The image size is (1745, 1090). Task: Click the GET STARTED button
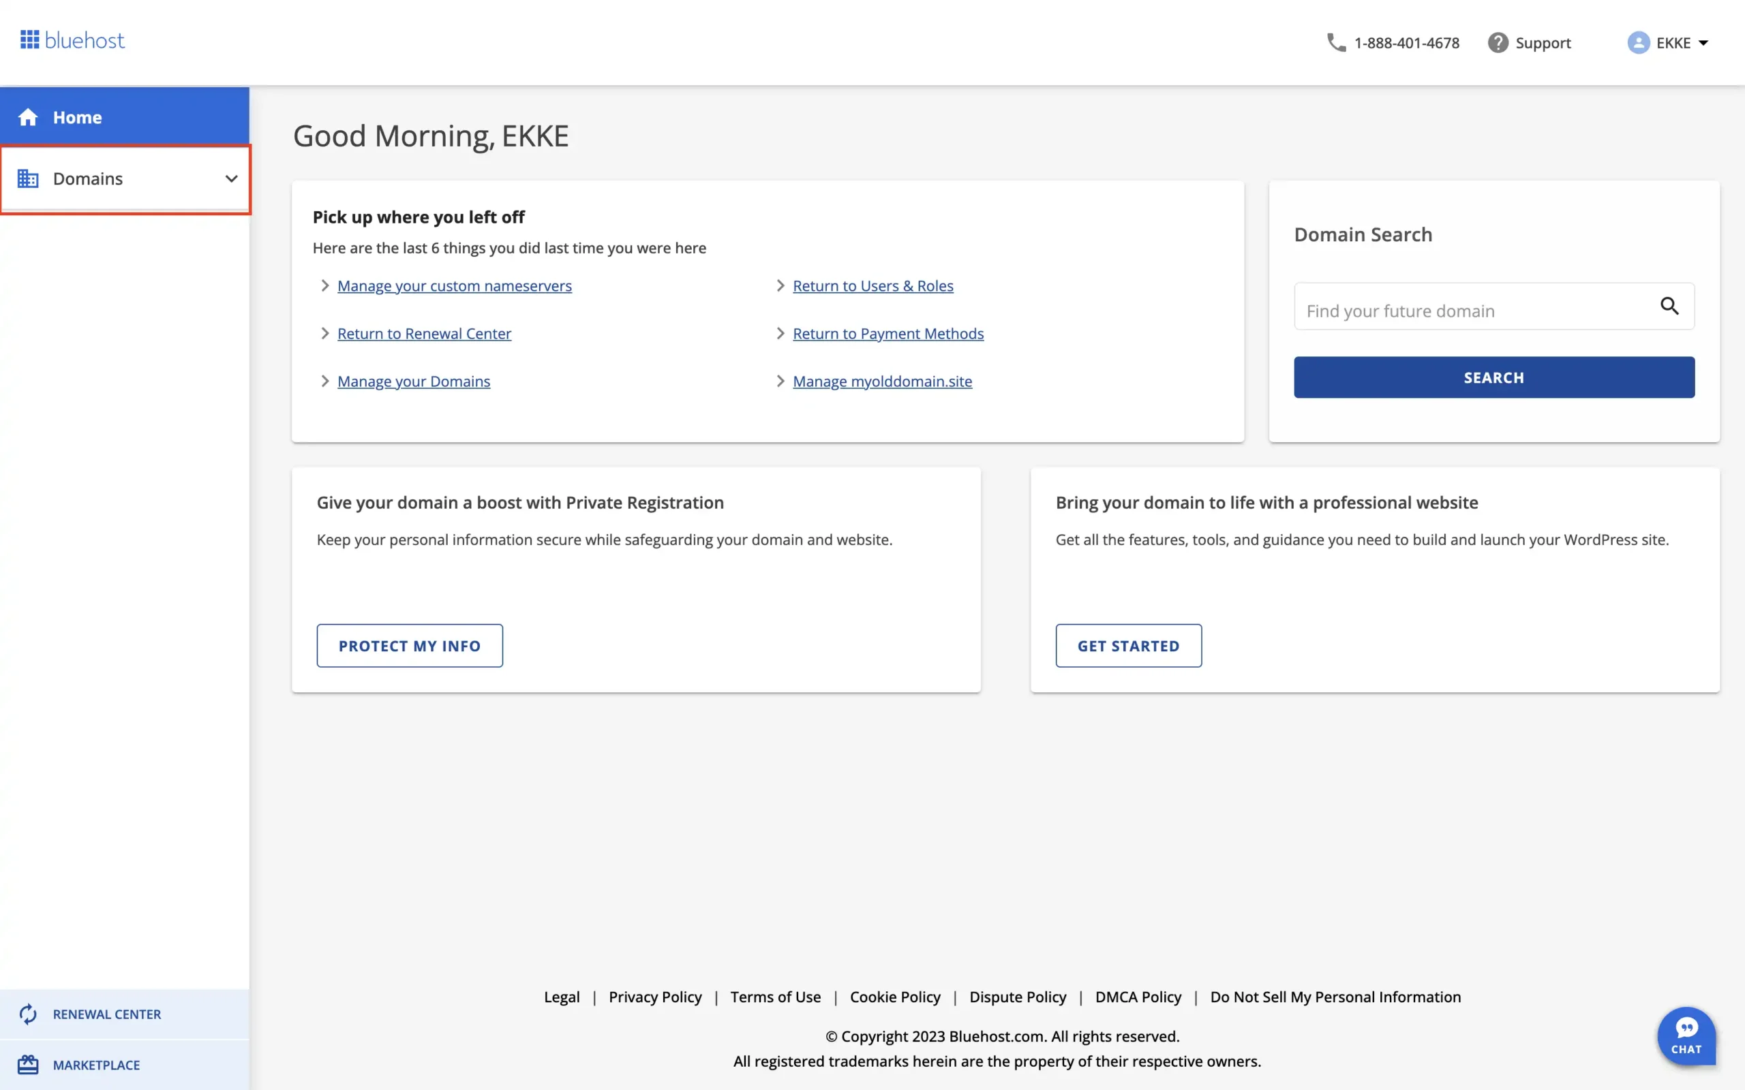pos(1129,646)
